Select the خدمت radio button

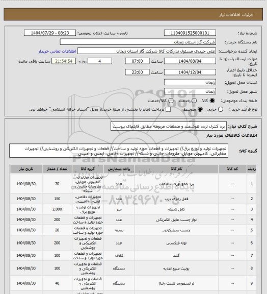[194, 101]
